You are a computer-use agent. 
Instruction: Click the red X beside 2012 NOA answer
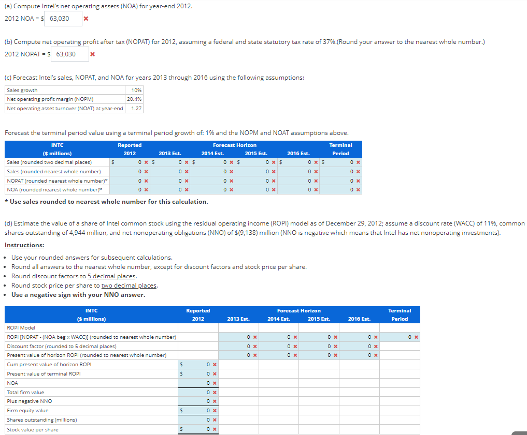tap(86, 19)
